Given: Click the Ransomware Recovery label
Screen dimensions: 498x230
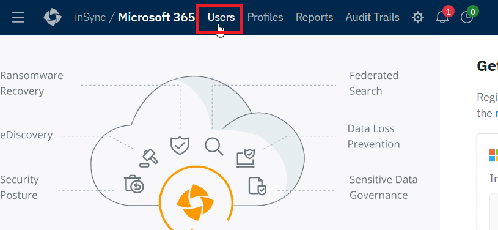Looking at the screenshot, I should click(x=32, y=83).
